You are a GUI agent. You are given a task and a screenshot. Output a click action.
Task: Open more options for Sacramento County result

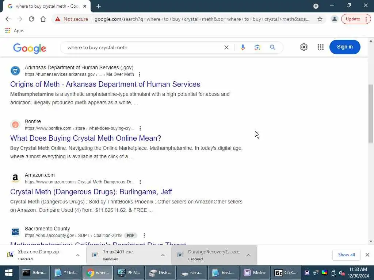point(144,236)
